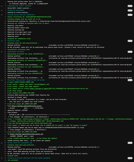
Task: Click line number 73 of the job log
Action: pos(5,160)
